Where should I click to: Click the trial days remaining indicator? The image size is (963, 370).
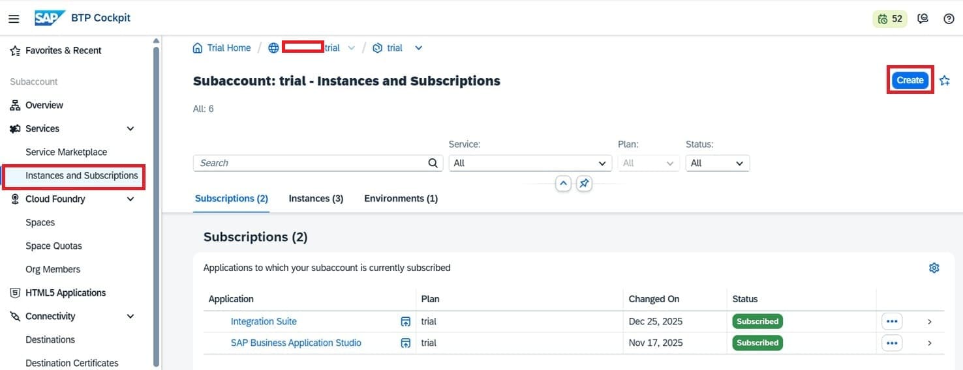890,19
